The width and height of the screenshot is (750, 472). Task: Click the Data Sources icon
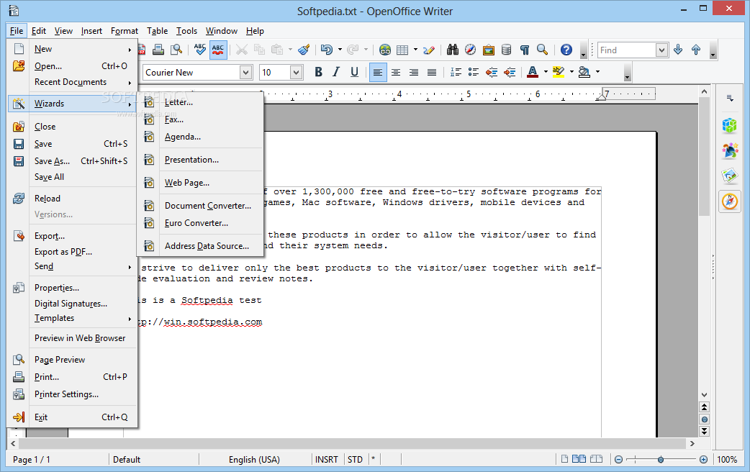(507, 49)
